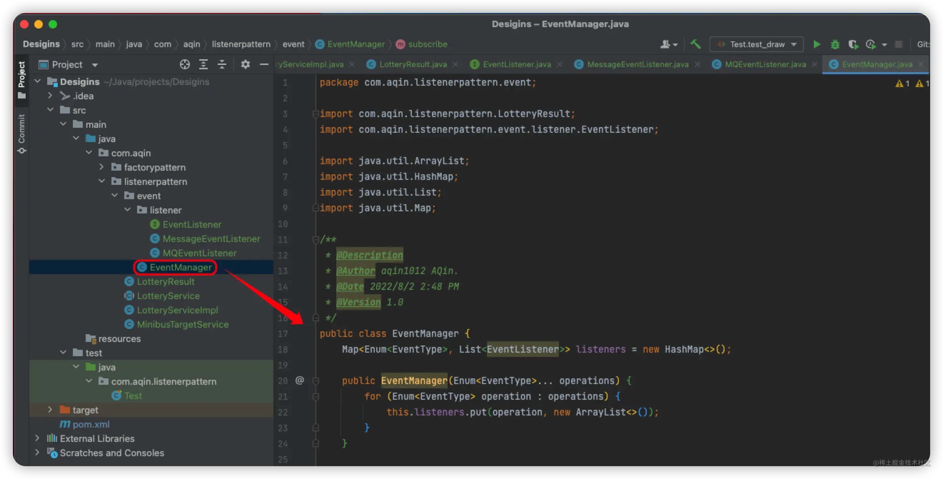Click the Stop square button
The height and width of the screenshot is (479, 943).
pyautogui.click(x=899, y=44)
